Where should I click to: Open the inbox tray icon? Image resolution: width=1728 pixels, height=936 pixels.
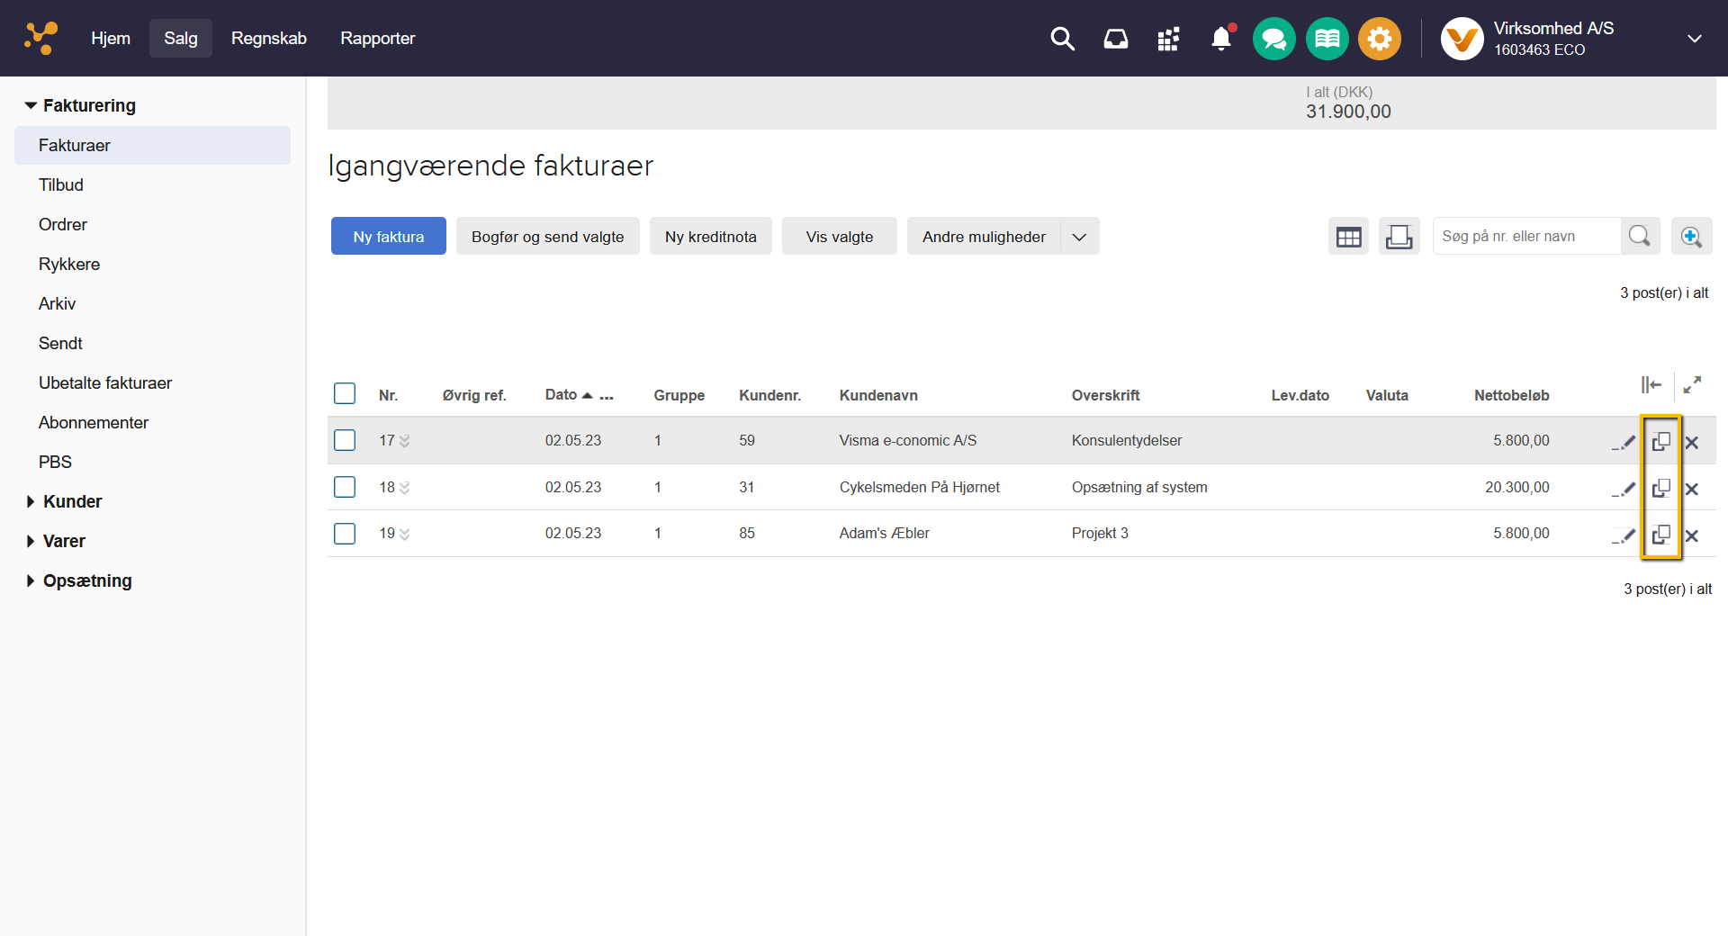click(x=1115, y=39)
